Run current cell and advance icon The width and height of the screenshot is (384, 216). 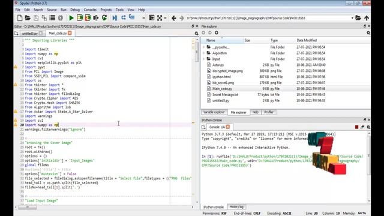click(88, 17)
